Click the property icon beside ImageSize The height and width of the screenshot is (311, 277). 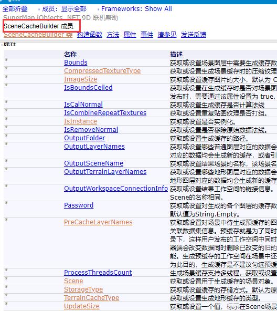6,77
